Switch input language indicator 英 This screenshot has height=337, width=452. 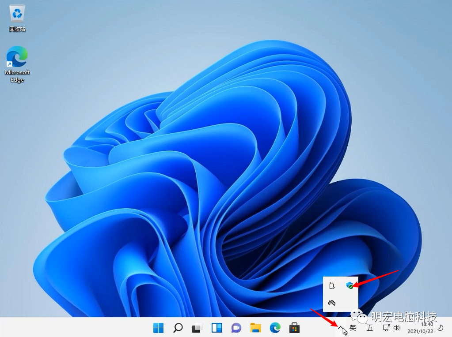pyautogui.click(x=353, y=327)
